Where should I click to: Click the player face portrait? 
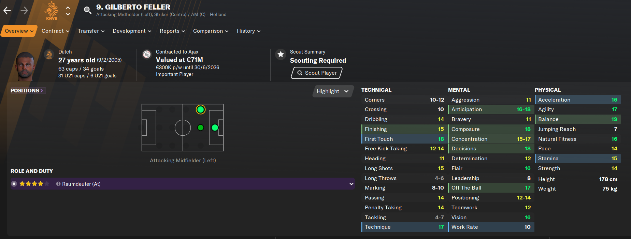(25, 66)
